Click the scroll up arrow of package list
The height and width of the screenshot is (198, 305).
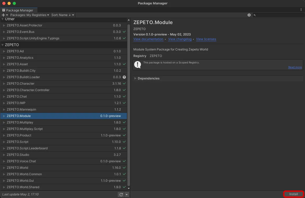pos(128,20)
